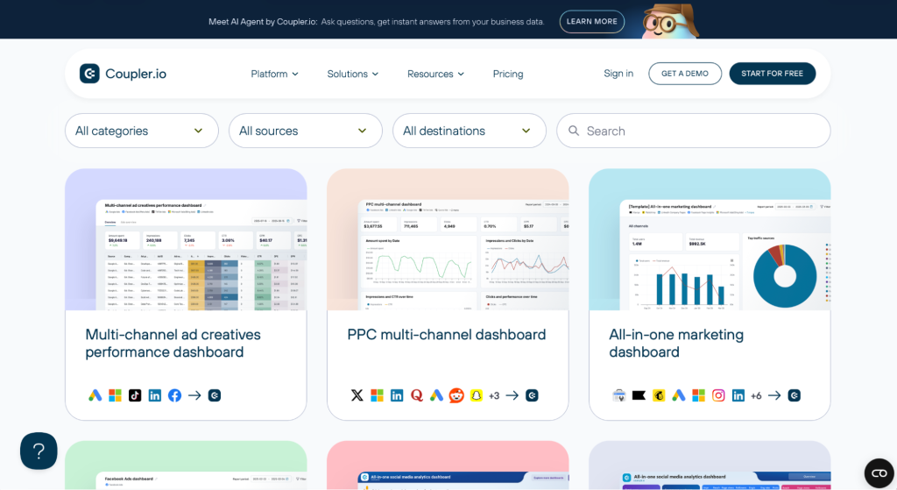The image size is (897, 490).
Task: Click into the template Search field
Action: pyautogui.click(x=701, y=131)
